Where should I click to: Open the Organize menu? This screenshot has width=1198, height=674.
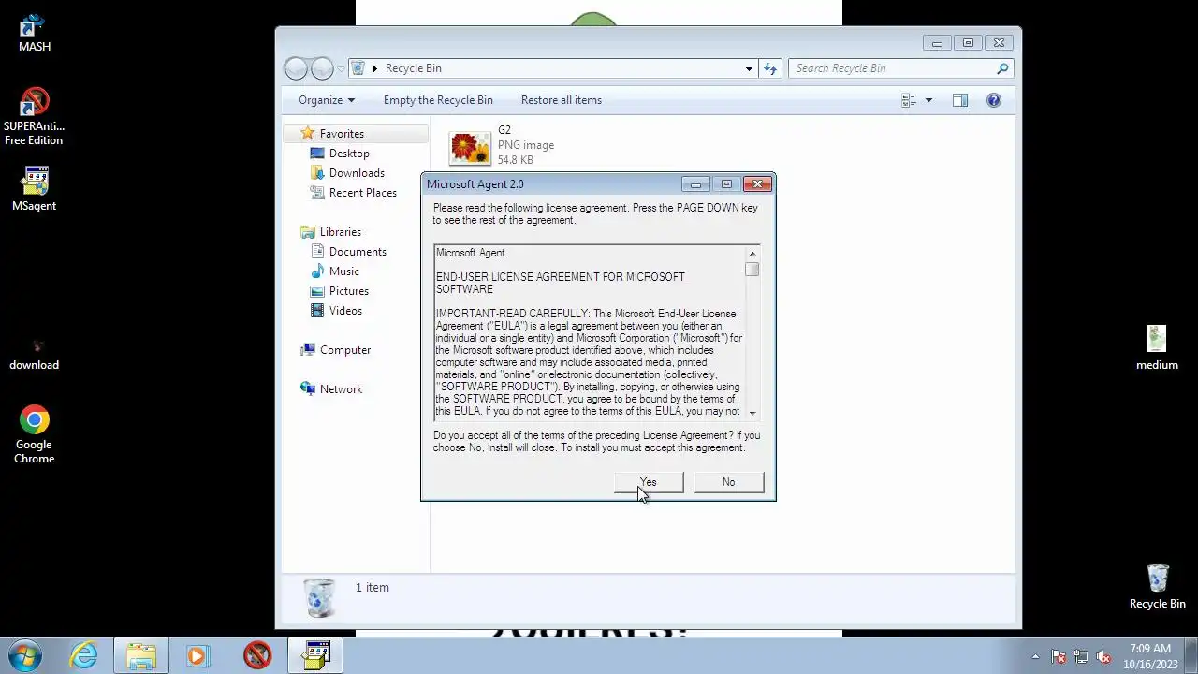point(327,100)
